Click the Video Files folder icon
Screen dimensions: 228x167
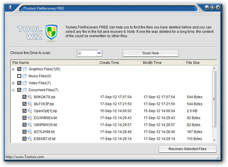[25, 83]
